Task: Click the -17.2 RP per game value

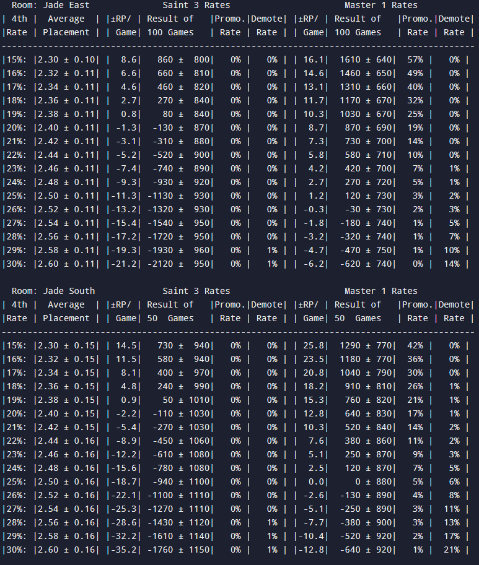Action: click(124, 237)
